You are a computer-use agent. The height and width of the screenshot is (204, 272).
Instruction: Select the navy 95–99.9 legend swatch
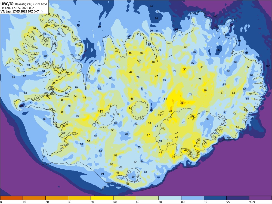(x=238, y=198)
